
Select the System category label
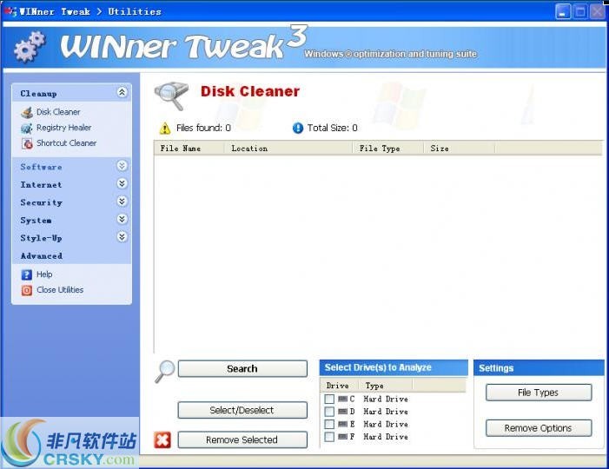pos(36,221)
